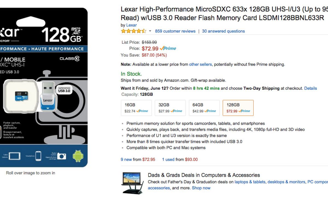The height and width of the screenshot is (197, 328).
Task: Select the 64GB capacity option
Action: pos(204,108)
